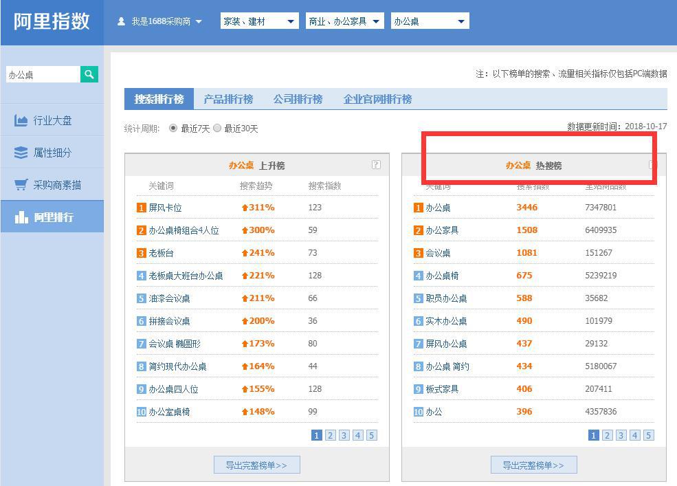This screenshot has height=486, width=677.
Task: Select the 阿里排行 sidebar item
Action: pos(52,217)
